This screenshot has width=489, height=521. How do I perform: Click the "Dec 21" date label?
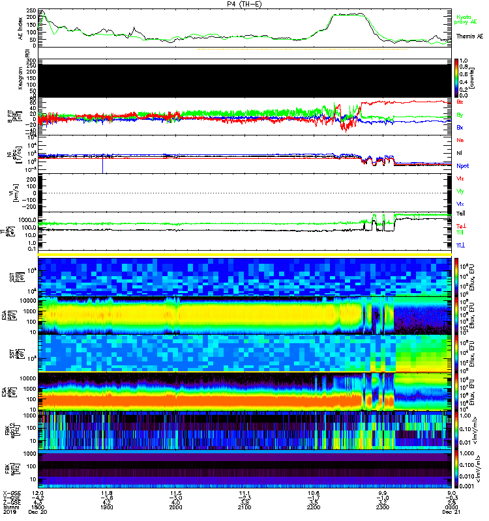click(x=451, y=512)
